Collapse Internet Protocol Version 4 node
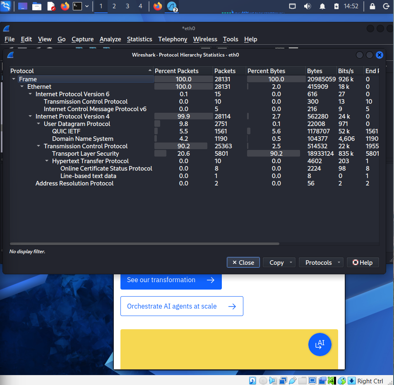The width and height of the screenshot is (394, 385). tap(30, 116)
